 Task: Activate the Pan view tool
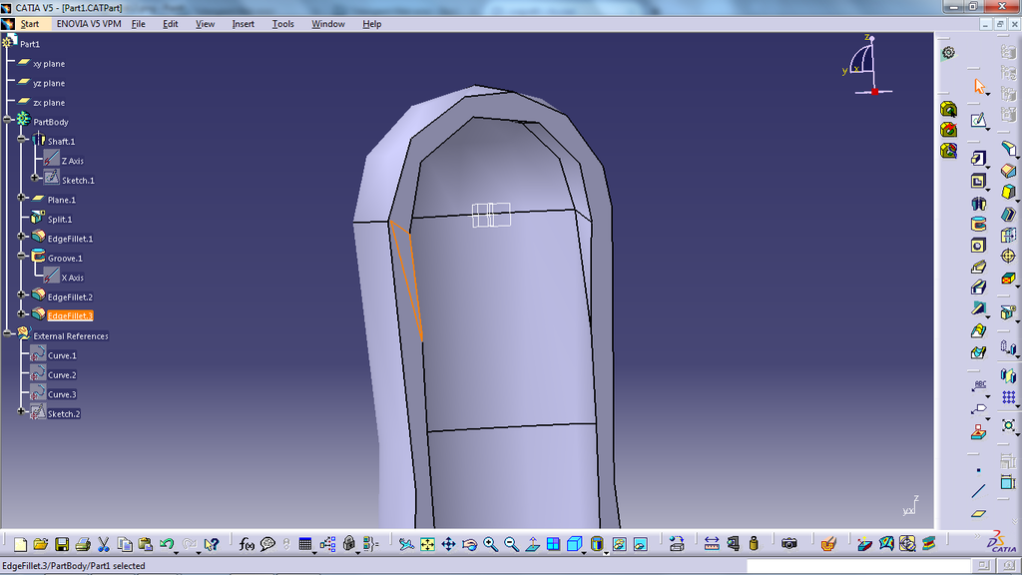448,544
